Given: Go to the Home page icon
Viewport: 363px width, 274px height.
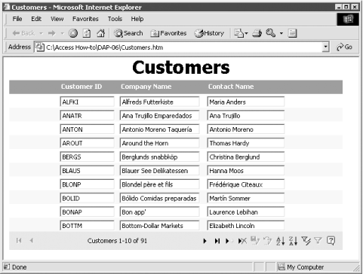Looking at the screenshot, I should coord(101,33).
